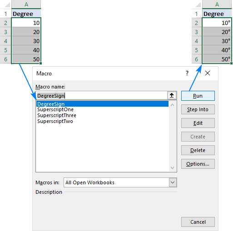233x231 pixels.
Task: Select row 3 header in left sheet
Action: click(5, 32)
